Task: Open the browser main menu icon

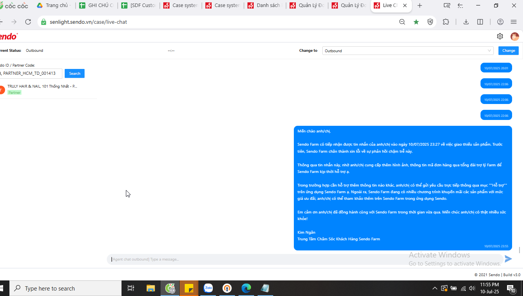Action: (x=514, y=22)
